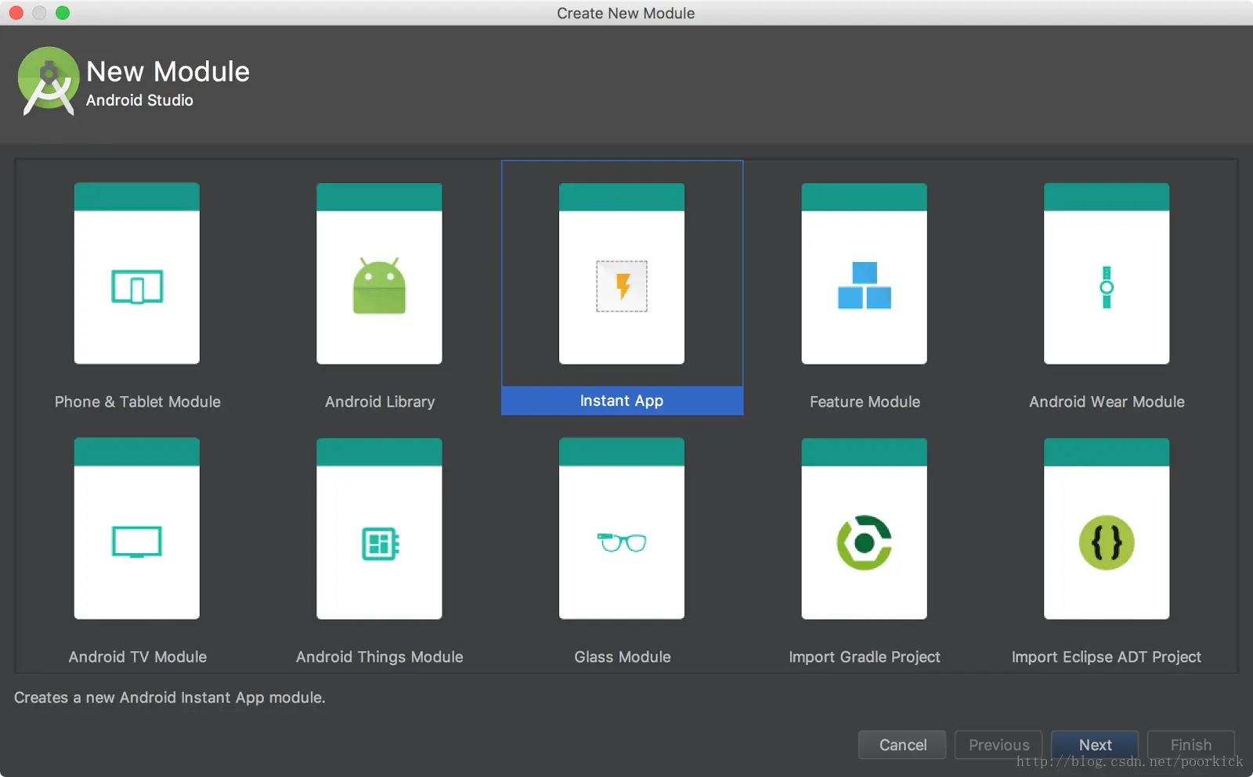The image size is (1253, 777).
Task: Click the "Import Gradle Project" label
Action: tap(865, 656)
